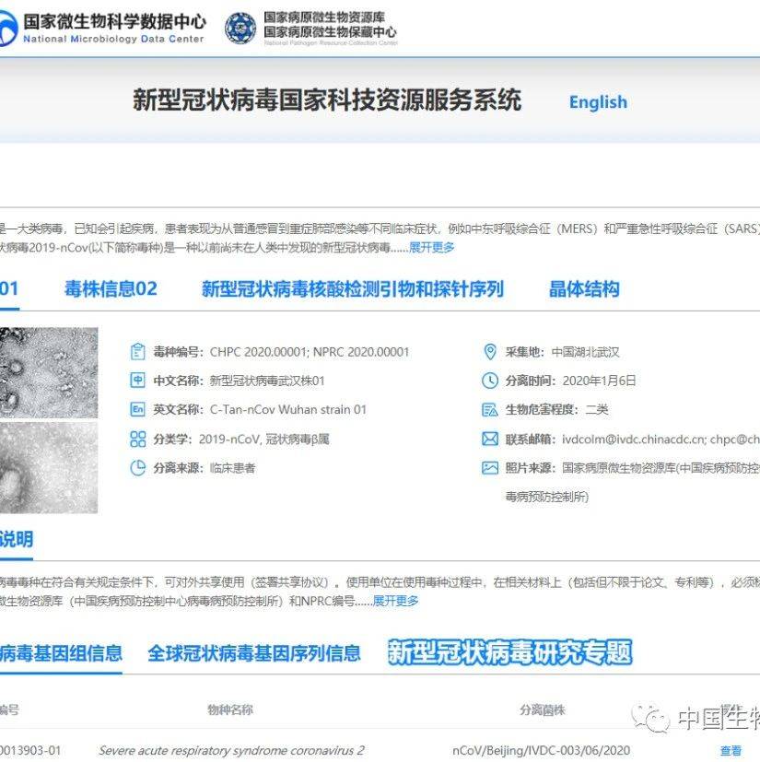Click the 中文名称 icon
The image size is (760, 762).
137,381
